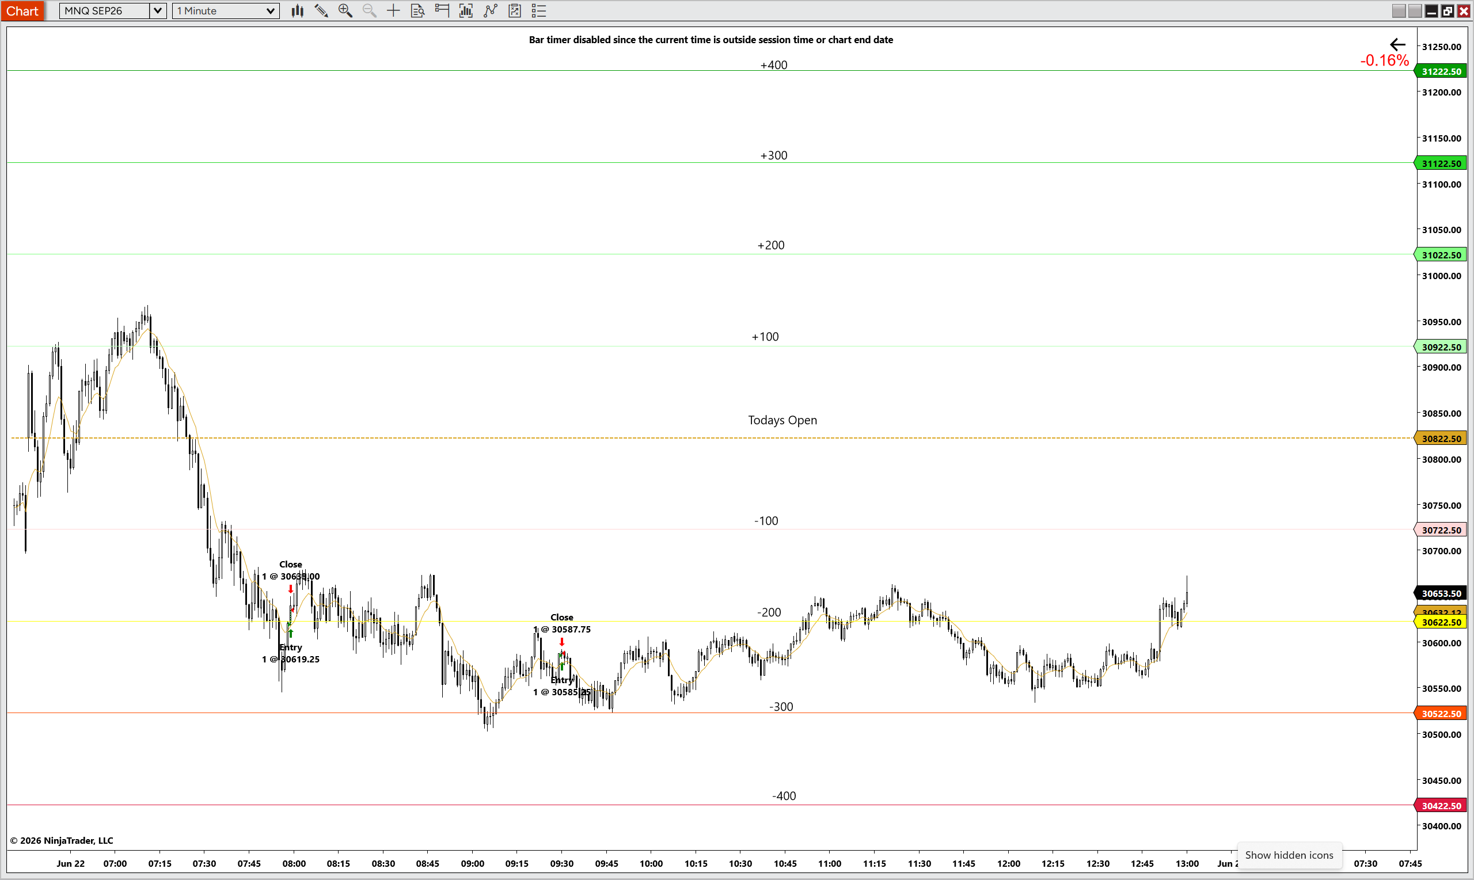Click the 30522.50 orange price marker
This screenshot has height=880, width=1474.
tap(1441, 714)
